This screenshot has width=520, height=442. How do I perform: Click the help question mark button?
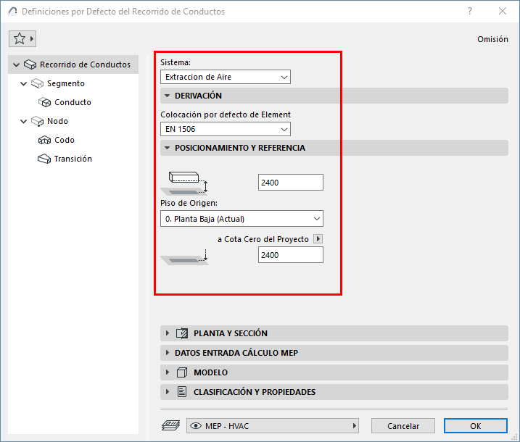(x=470, y=12)
